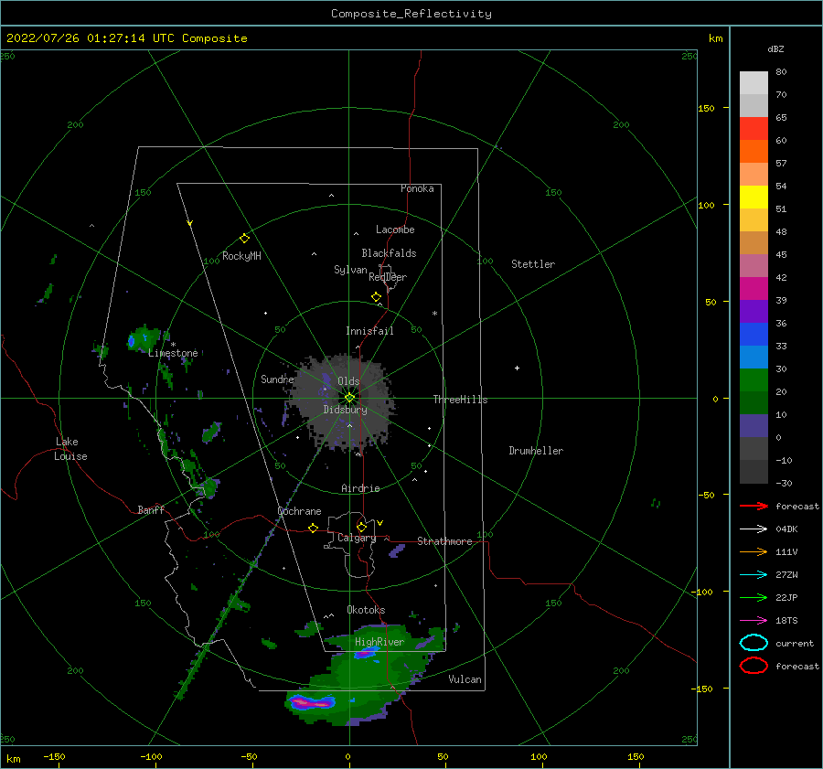Click the Lake Louise label
The image size is (823, 769).
click(70, 449)
